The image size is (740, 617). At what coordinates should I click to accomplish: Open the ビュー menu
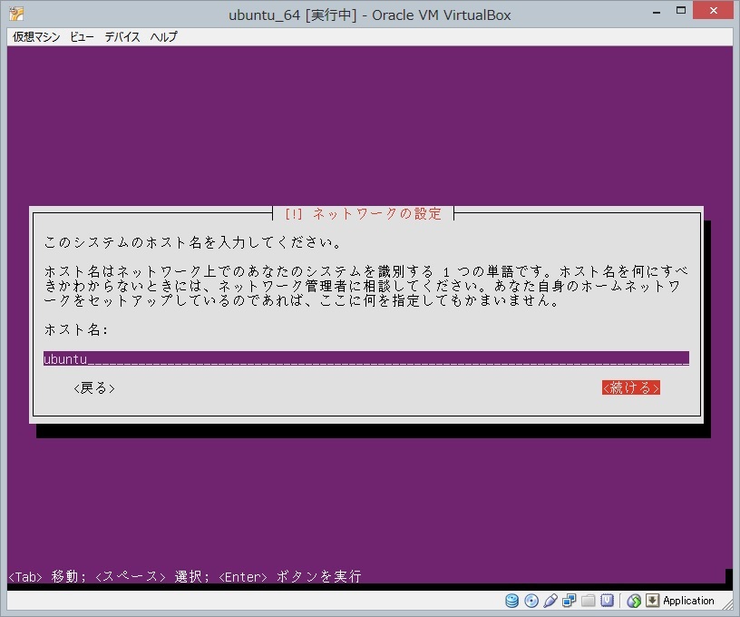click(x=82, y=37)
